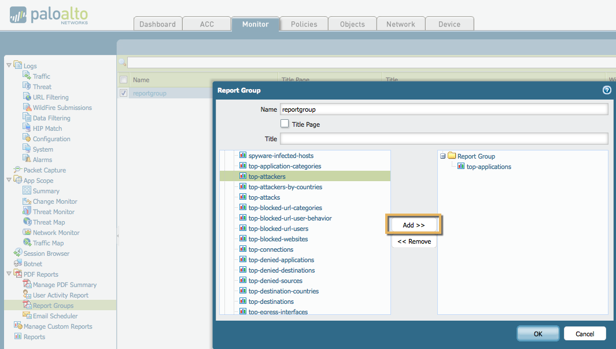Open the Device tab
Image resolution: width=616 pixels, height=349 pixels.
coord(449,24)
